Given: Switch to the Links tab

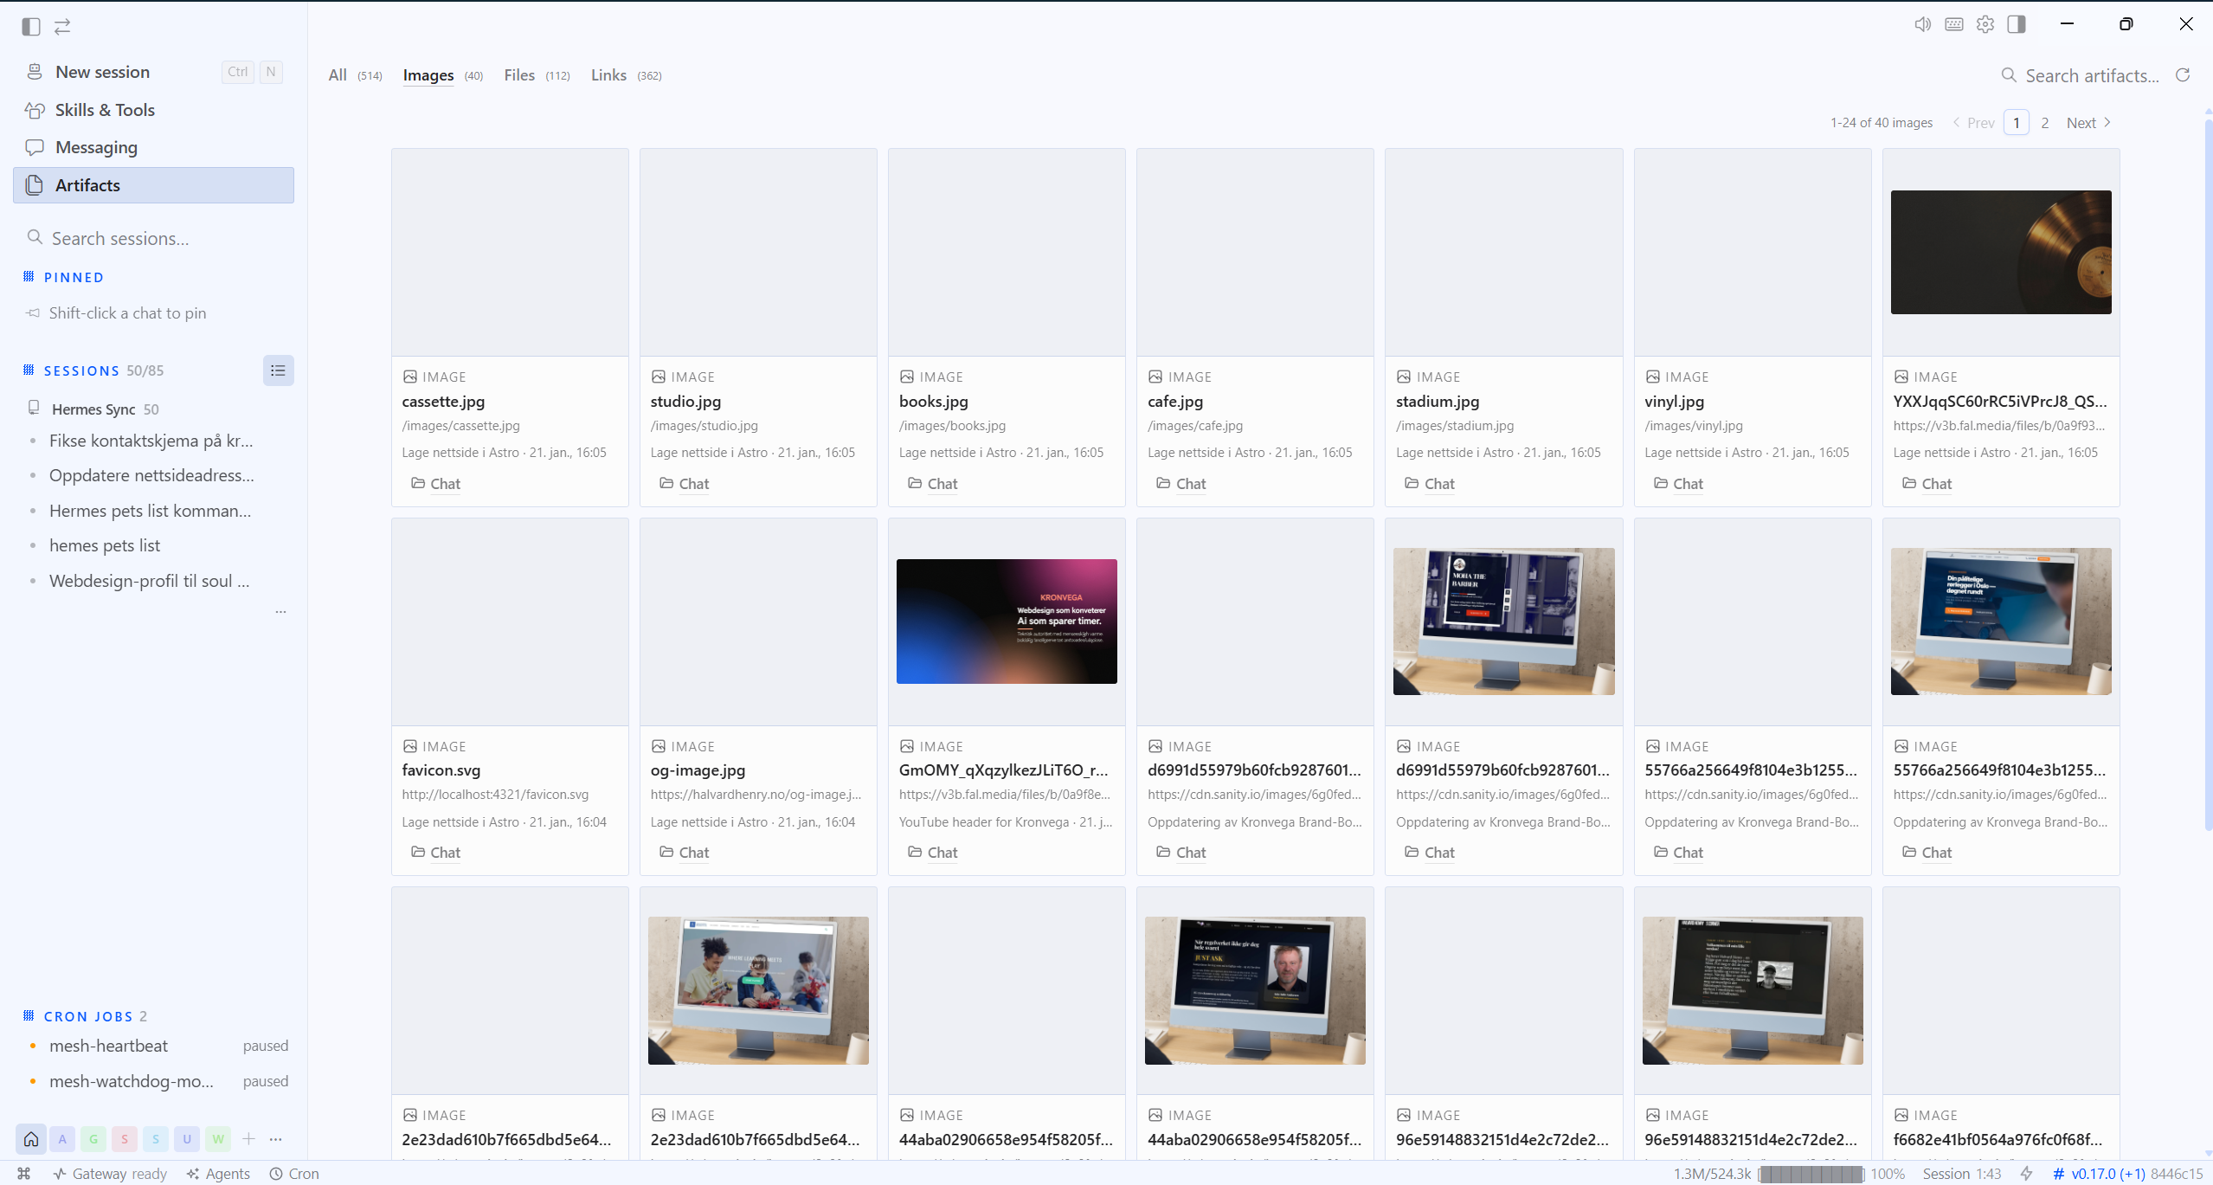Looking at the screenshot, I should click(626, 75).
